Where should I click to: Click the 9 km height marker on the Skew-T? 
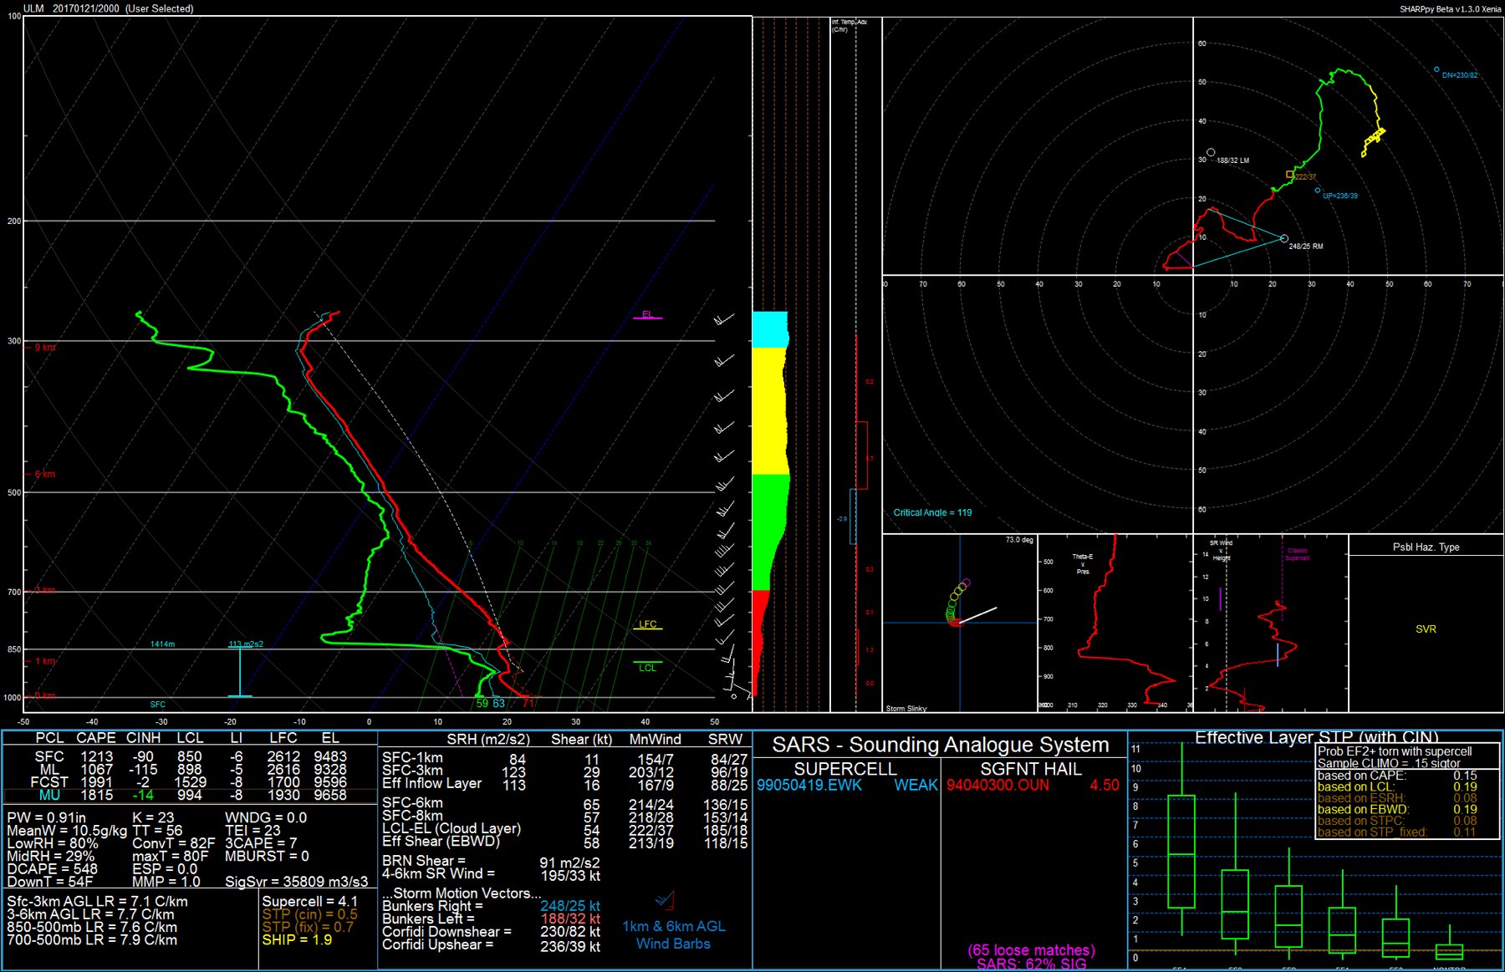(45, 348)
